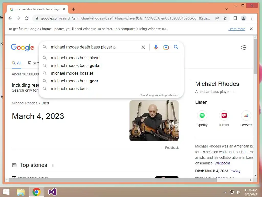
Task: Choose suggestion 'michael rhodes bass guitar'
Action: [111, 65]
